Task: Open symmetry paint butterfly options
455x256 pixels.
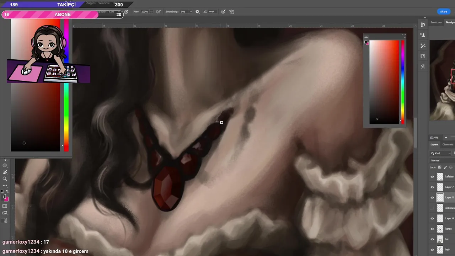Action: [x=231, y=12]
